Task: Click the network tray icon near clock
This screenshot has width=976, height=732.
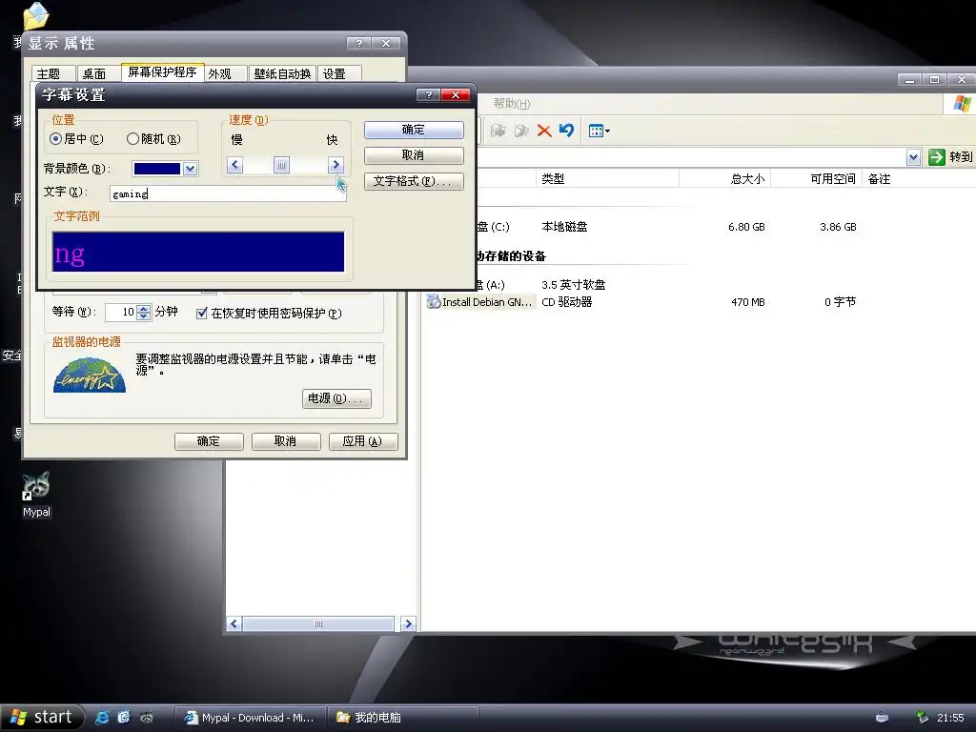Action: [923, 718]
